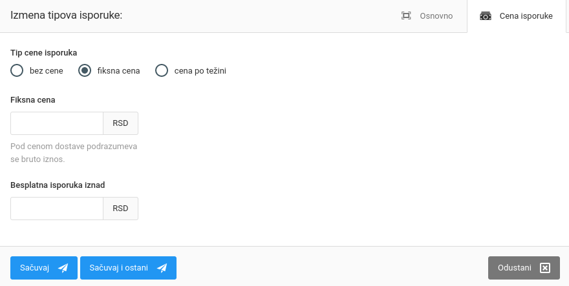Click the frame icon beside Osnovno
Screen dimensions: 569x286
(406, 15)
